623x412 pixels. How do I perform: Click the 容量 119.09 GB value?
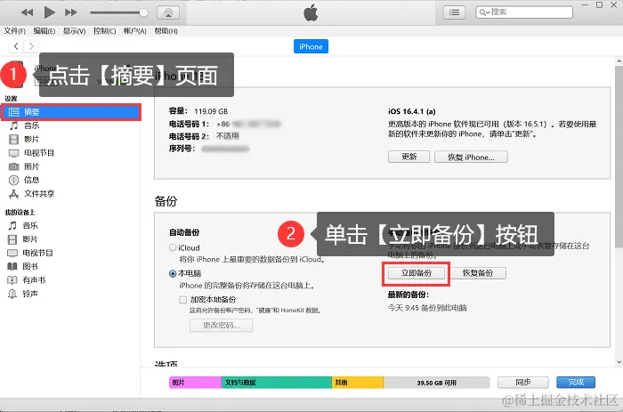point(211,111)
